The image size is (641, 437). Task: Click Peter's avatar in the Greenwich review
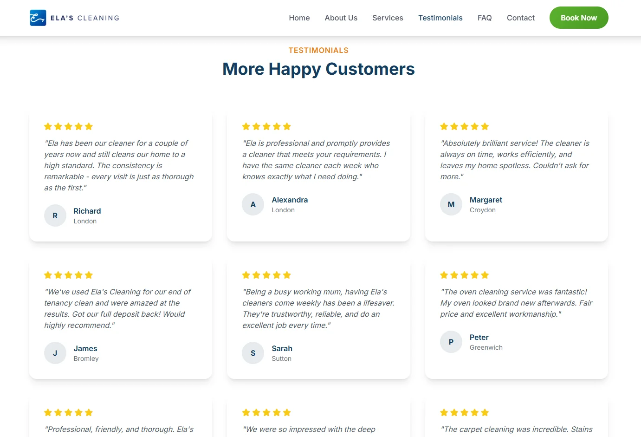451,342
